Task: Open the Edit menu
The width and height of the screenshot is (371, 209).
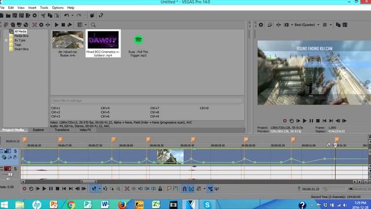Action: 10,8
